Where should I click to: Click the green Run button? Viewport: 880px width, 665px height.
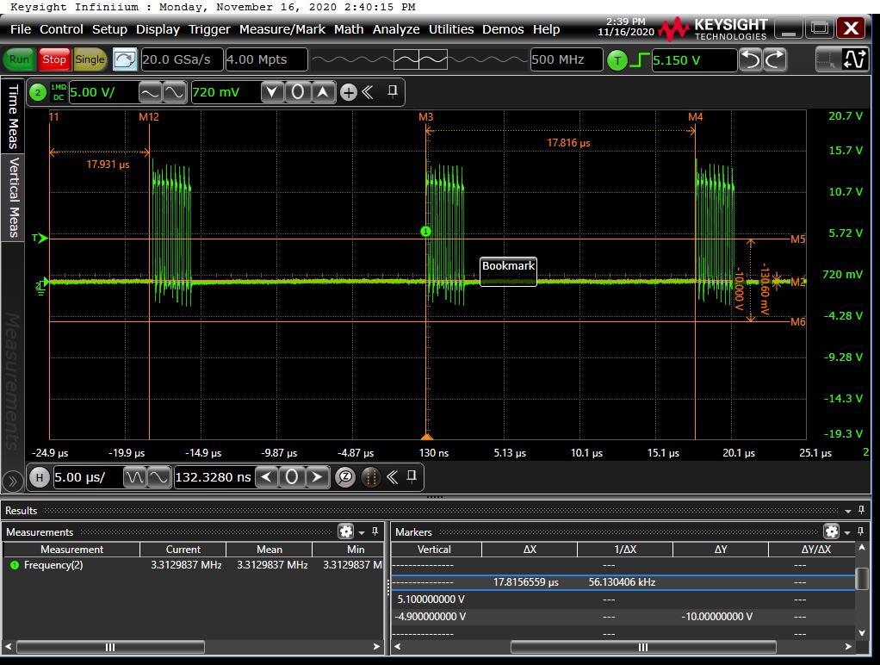(19, 59)
